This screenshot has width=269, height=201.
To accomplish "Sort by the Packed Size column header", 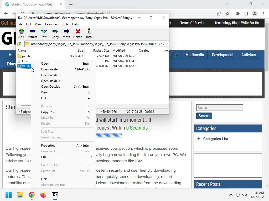I will click(x=97, y=51).
